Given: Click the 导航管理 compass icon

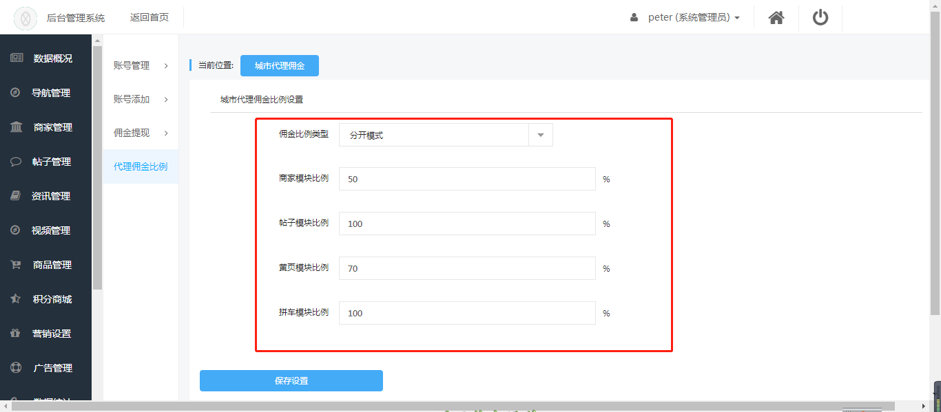Looking at the screenshot, I should (x=15, y=92).
